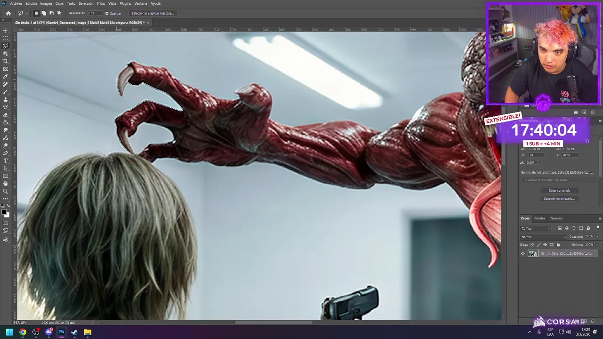The height and width of the screenshot is (339, 603).
Task: Select the Rectangular Marquee tool
Action: (x=6, y=38)
